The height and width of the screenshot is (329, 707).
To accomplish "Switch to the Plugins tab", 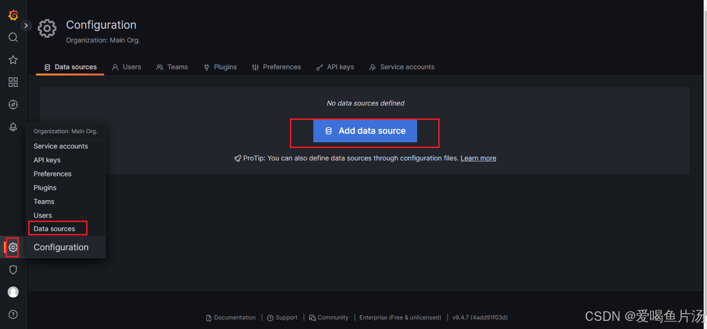I will 220,67.
